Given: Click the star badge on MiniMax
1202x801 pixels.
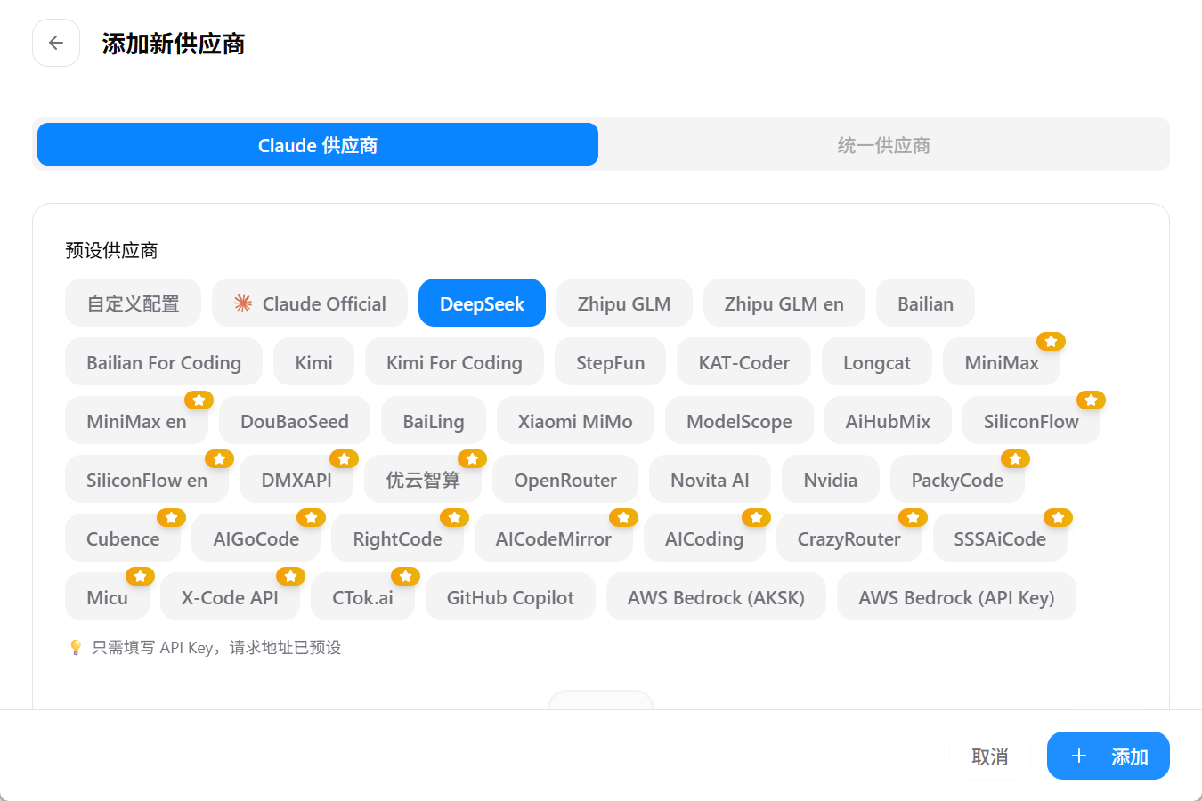Looking at the screenshot, I should coord(1051,341).
